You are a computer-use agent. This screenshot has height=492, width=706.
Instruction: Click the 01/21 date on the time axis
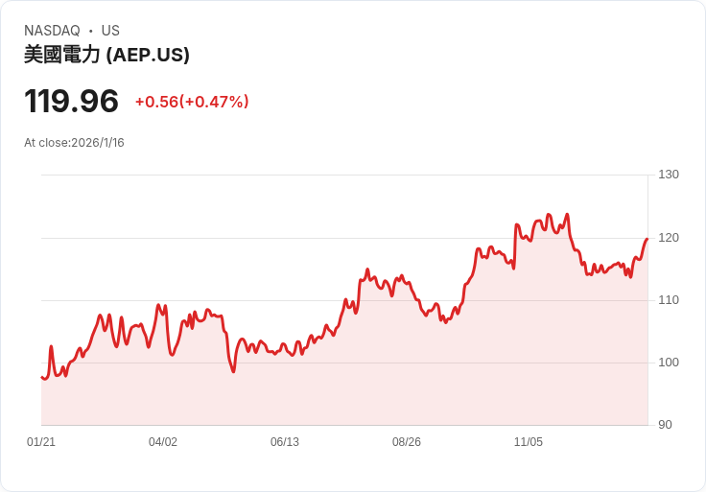[x=41, y=442]
